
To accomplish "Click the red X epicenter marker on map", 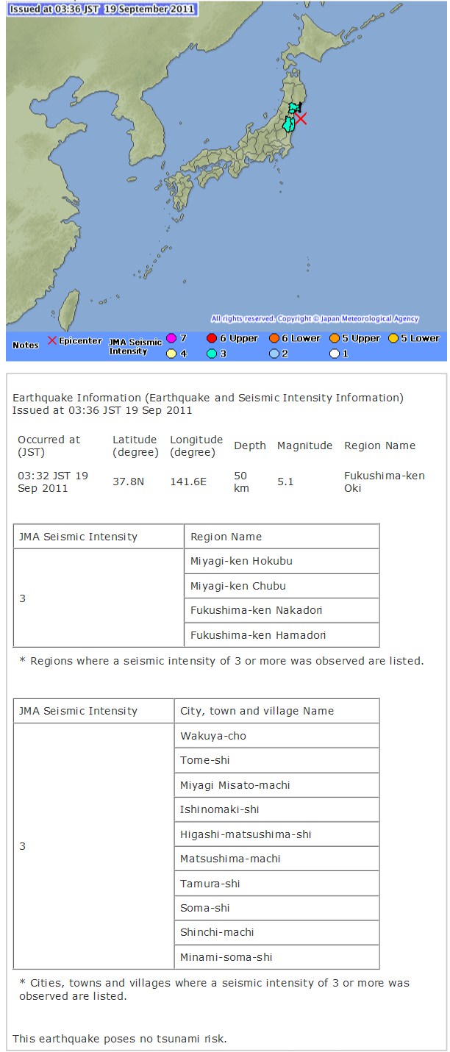I will [x=301, y=118].
